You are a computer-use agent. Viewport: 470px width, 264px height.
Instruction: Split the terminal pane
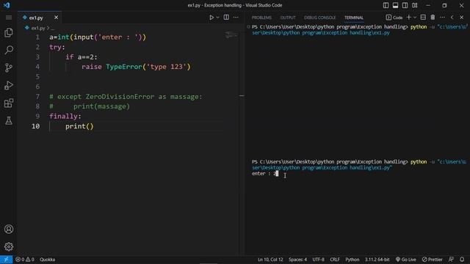(x=423, y=18)
